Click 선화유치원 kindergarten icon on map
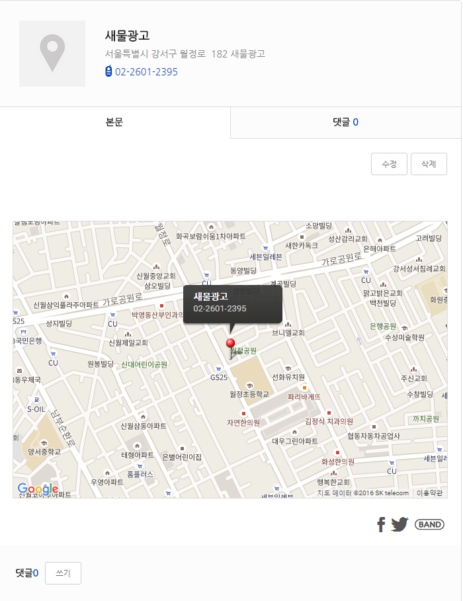463x601 pixels. [288, 369]
